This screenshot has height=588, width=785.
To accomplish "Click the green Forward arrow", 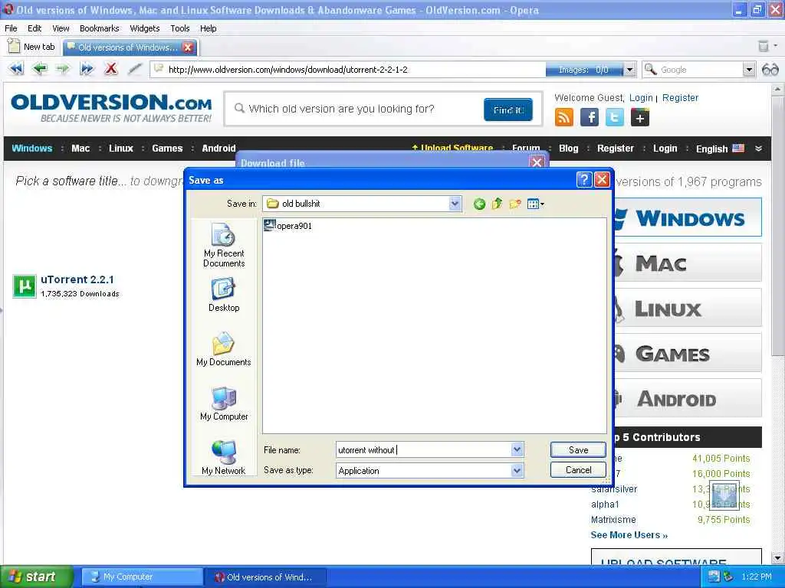I will (63, 68).
